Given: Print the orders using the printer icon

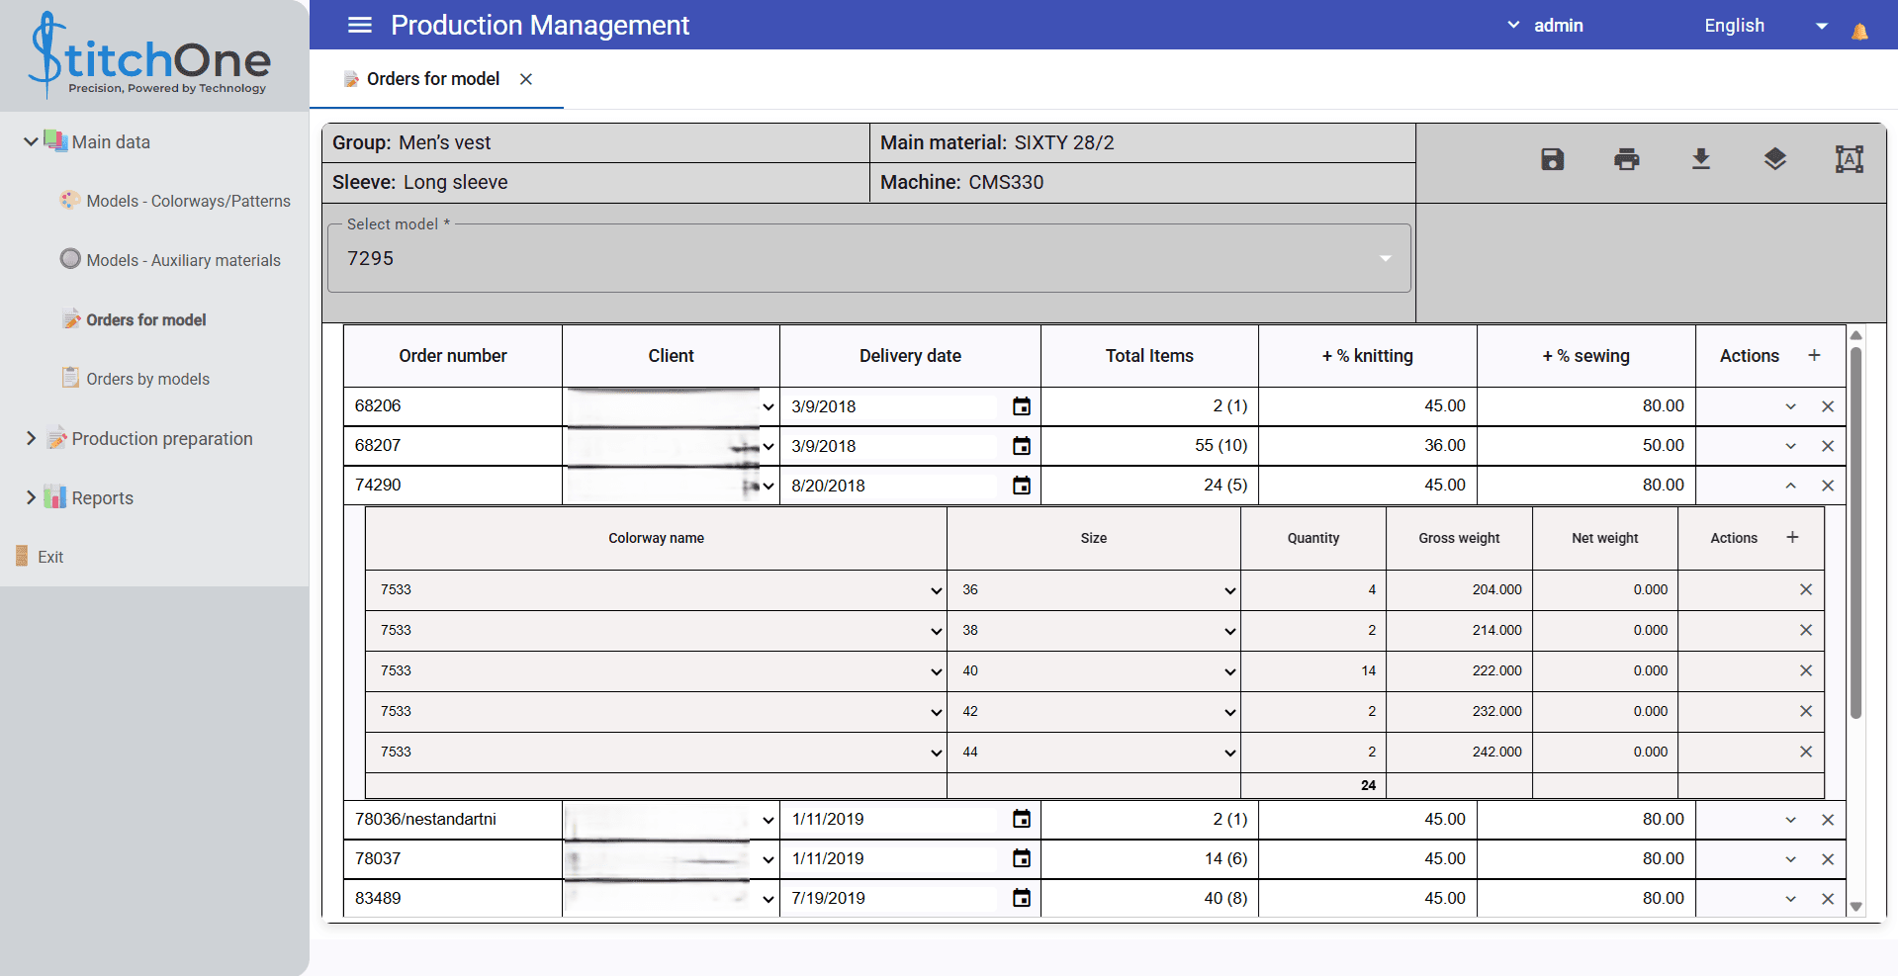Looking at the screenshot, I should pos(1627,158).
